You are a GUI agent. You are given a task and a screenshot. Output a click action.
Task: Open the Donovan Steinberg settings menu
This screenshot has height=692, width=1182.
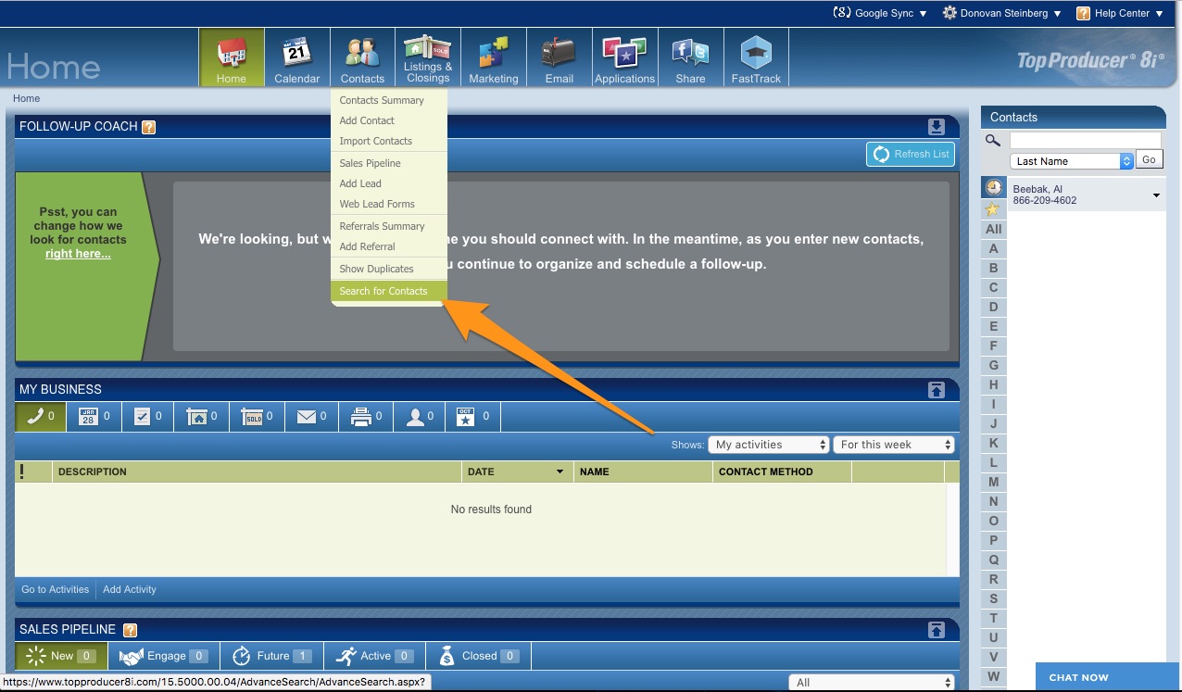point(1002,13)
